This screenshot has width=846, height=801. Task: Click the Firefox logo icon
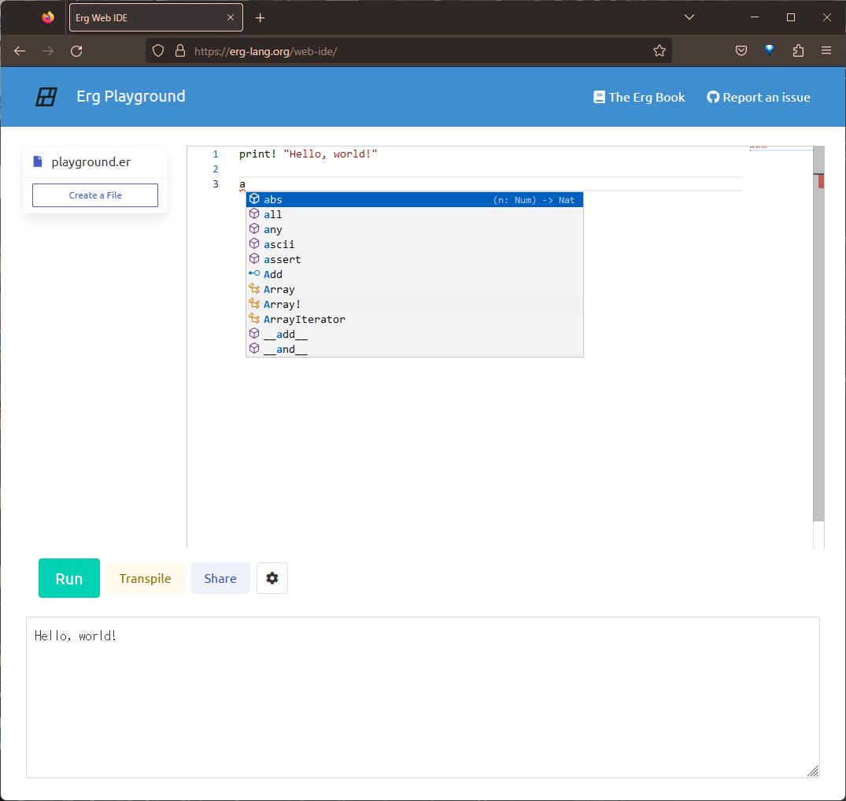coord(48,17)
